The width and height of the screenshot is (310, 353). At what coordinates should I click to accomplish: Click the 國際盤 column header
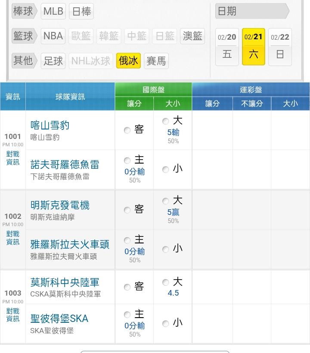153,90
